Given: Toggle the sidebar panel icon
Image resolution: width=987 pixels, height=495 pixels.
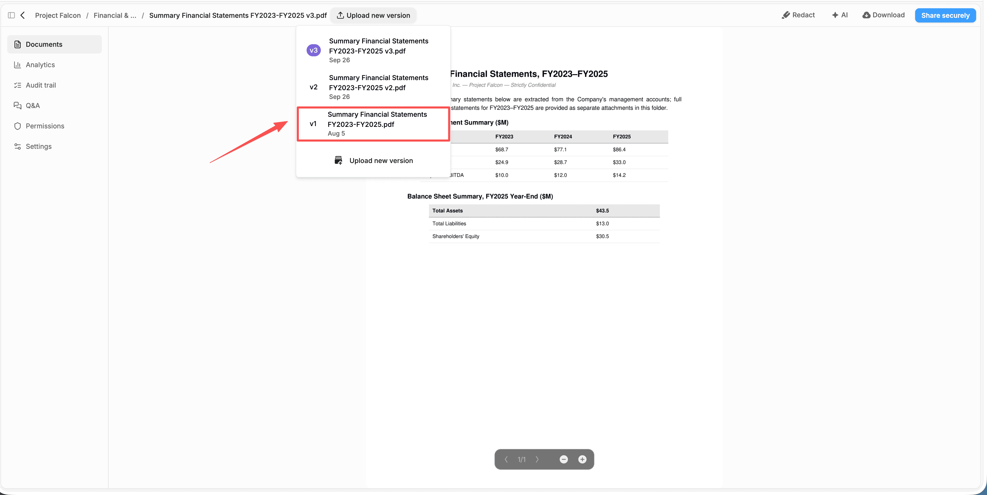Looking at the screenshot, I should tap(11, 15).
